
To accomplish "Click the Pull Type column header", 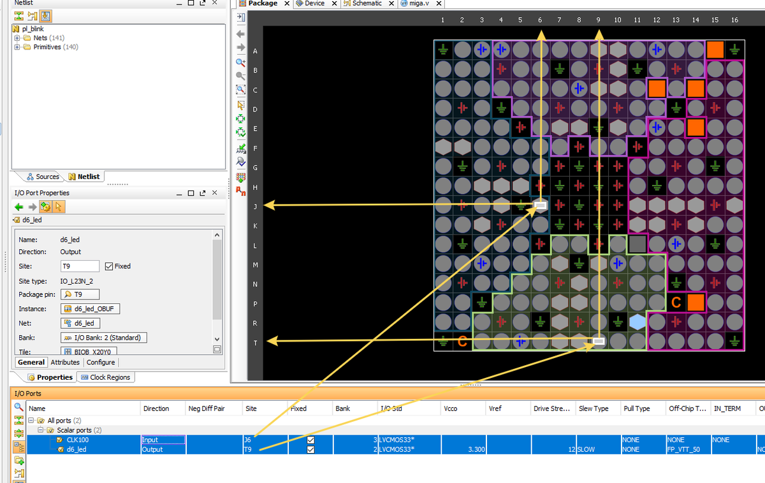I will 643,408.
